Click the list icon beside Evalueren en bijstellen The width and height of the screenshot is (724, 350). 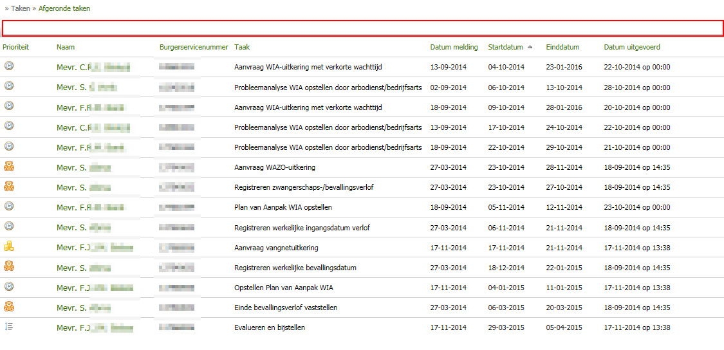pos(9,327)
